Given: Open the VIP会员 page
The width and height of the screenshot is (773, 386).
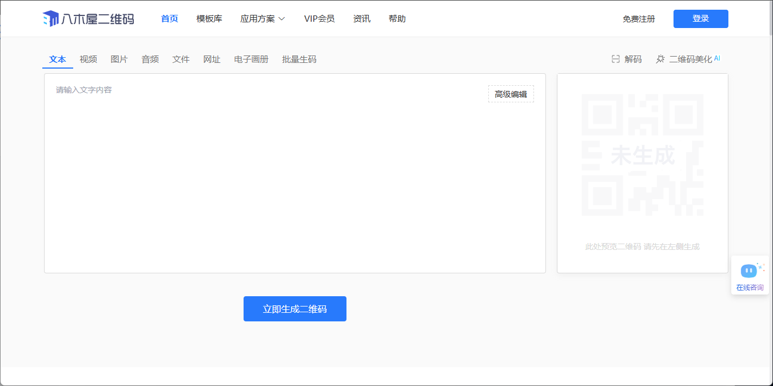Looking at the screenshot, I should [319, 19].
